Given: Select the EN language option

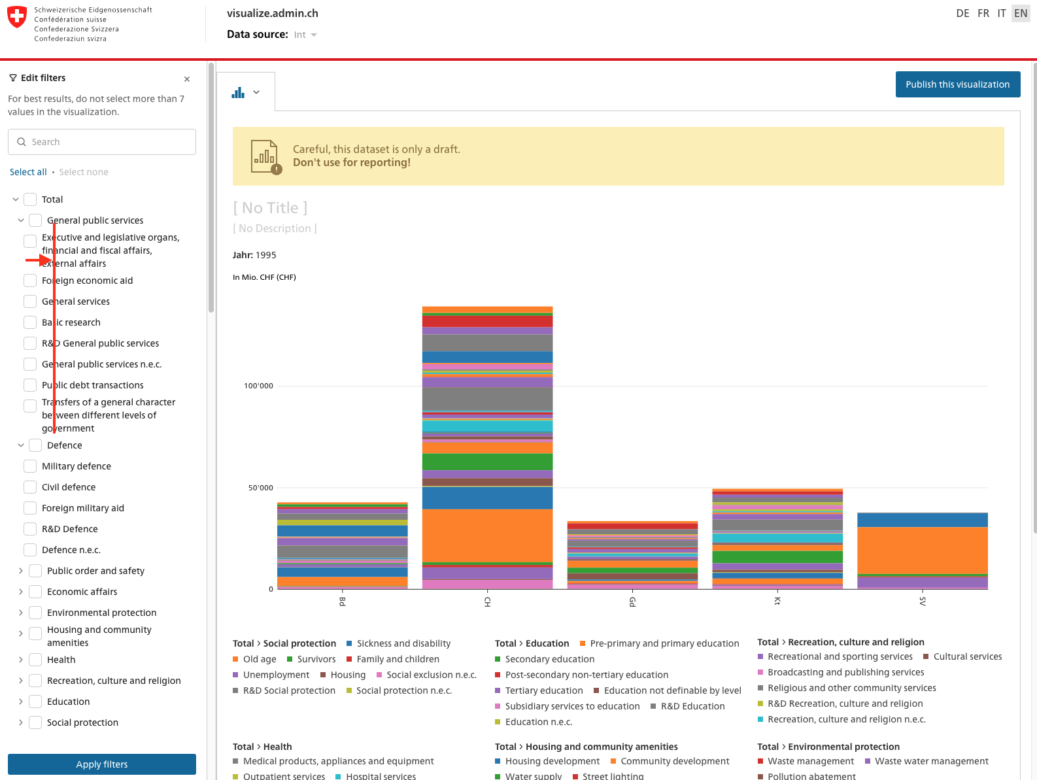Looking at the screenshot, I should point(1021,13).
